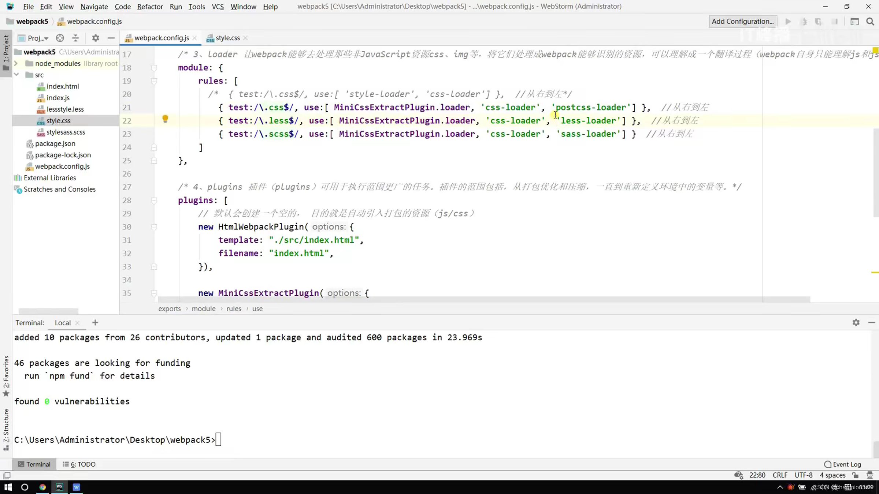The height and width of the screenshot is (494, 879).
Task: Fold the rules array at line 19
Action: coord(154,81)
